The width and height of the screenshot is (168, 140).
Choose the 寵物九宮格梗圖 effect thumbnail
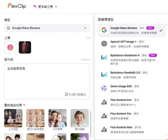35,118
